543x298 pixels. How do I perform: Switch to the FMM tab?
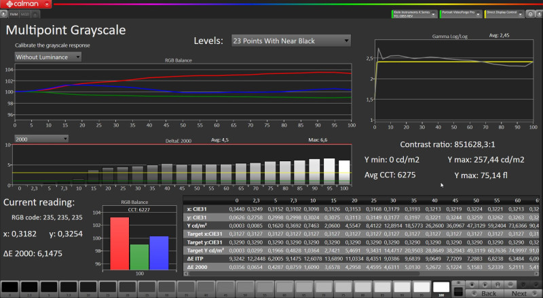[x=14, y=14]
